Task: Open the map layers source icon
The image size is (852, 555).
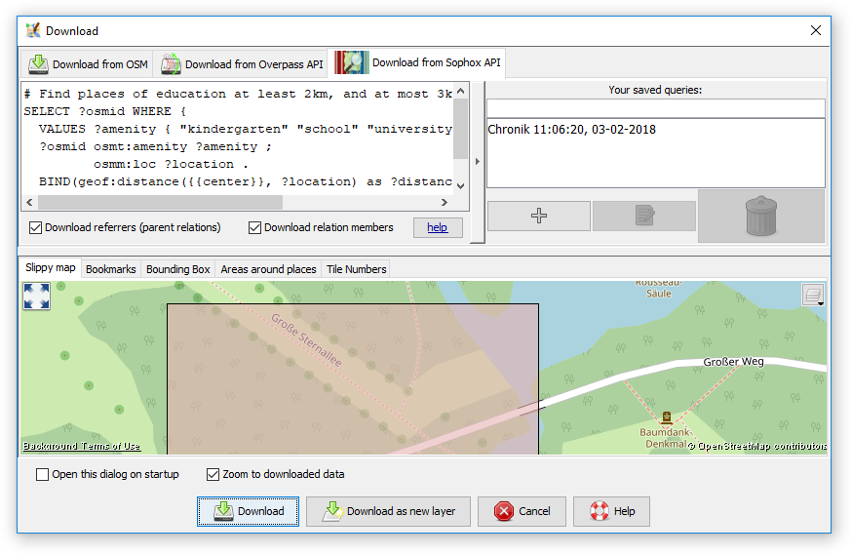Action: (813, 296)
